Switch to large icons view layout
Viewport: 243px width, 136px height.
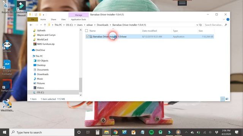pos(227,99)
